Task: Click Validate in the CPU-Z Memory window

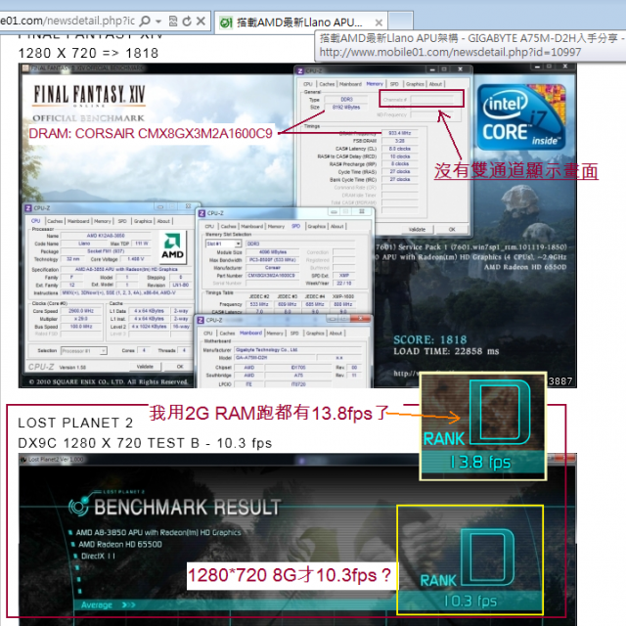Action: point(418,229)
